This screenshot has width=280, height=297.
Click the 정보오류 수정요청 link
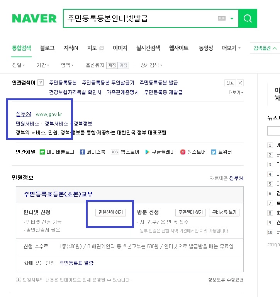(226, 280)
